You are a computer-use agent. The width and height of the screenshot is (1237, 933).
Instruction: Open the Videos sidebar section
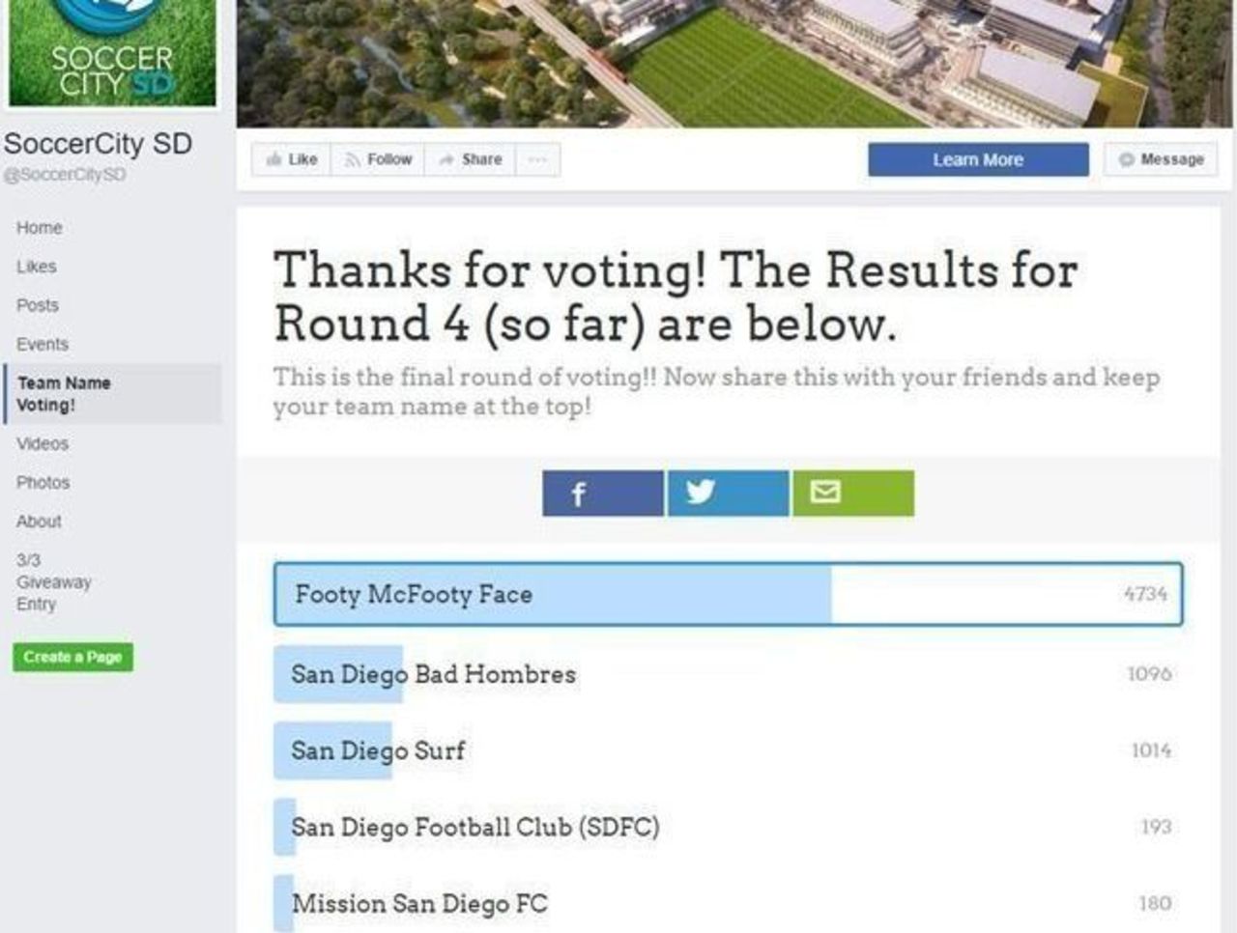pyautogui.click(x=43, y=444)
